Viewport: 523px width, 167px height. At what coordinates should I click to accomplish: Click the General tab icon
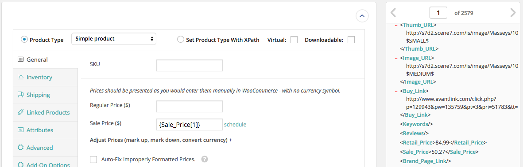point(20,60)
